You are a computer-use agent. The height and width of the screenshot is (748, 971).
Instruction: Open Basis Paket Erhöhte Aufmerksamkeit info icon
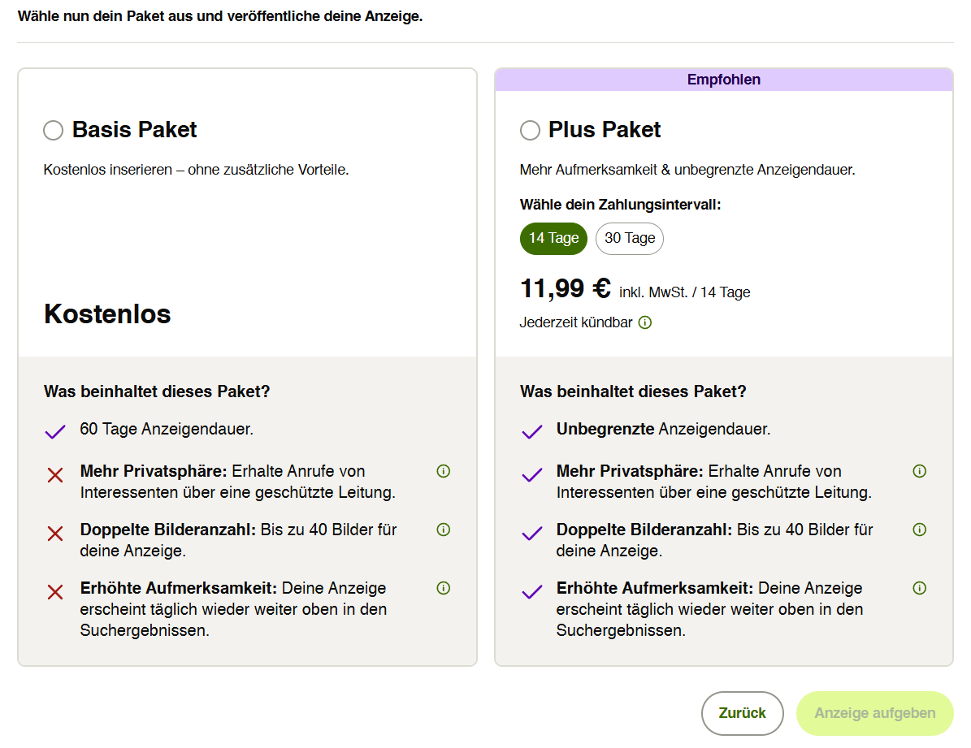pos(444,588)
